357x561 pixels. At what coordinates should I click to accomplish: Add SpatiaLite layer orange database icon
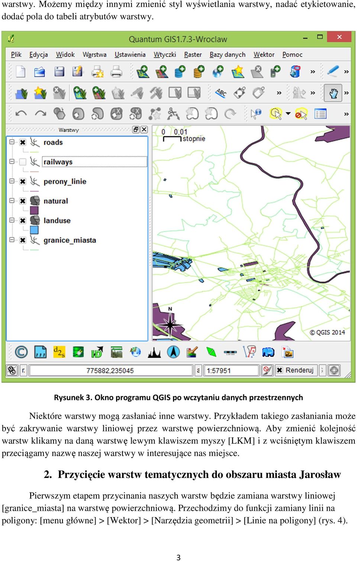199,71
